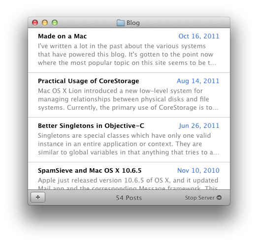
Task: Click the Oct 16, 2011 date
Action: click(x=199, y=36)
